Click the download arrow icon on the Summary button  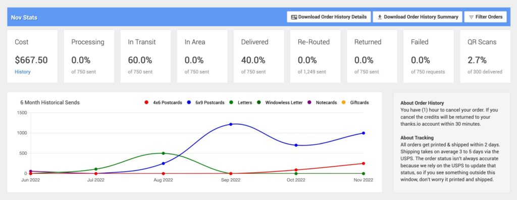[x=380, y=17]
